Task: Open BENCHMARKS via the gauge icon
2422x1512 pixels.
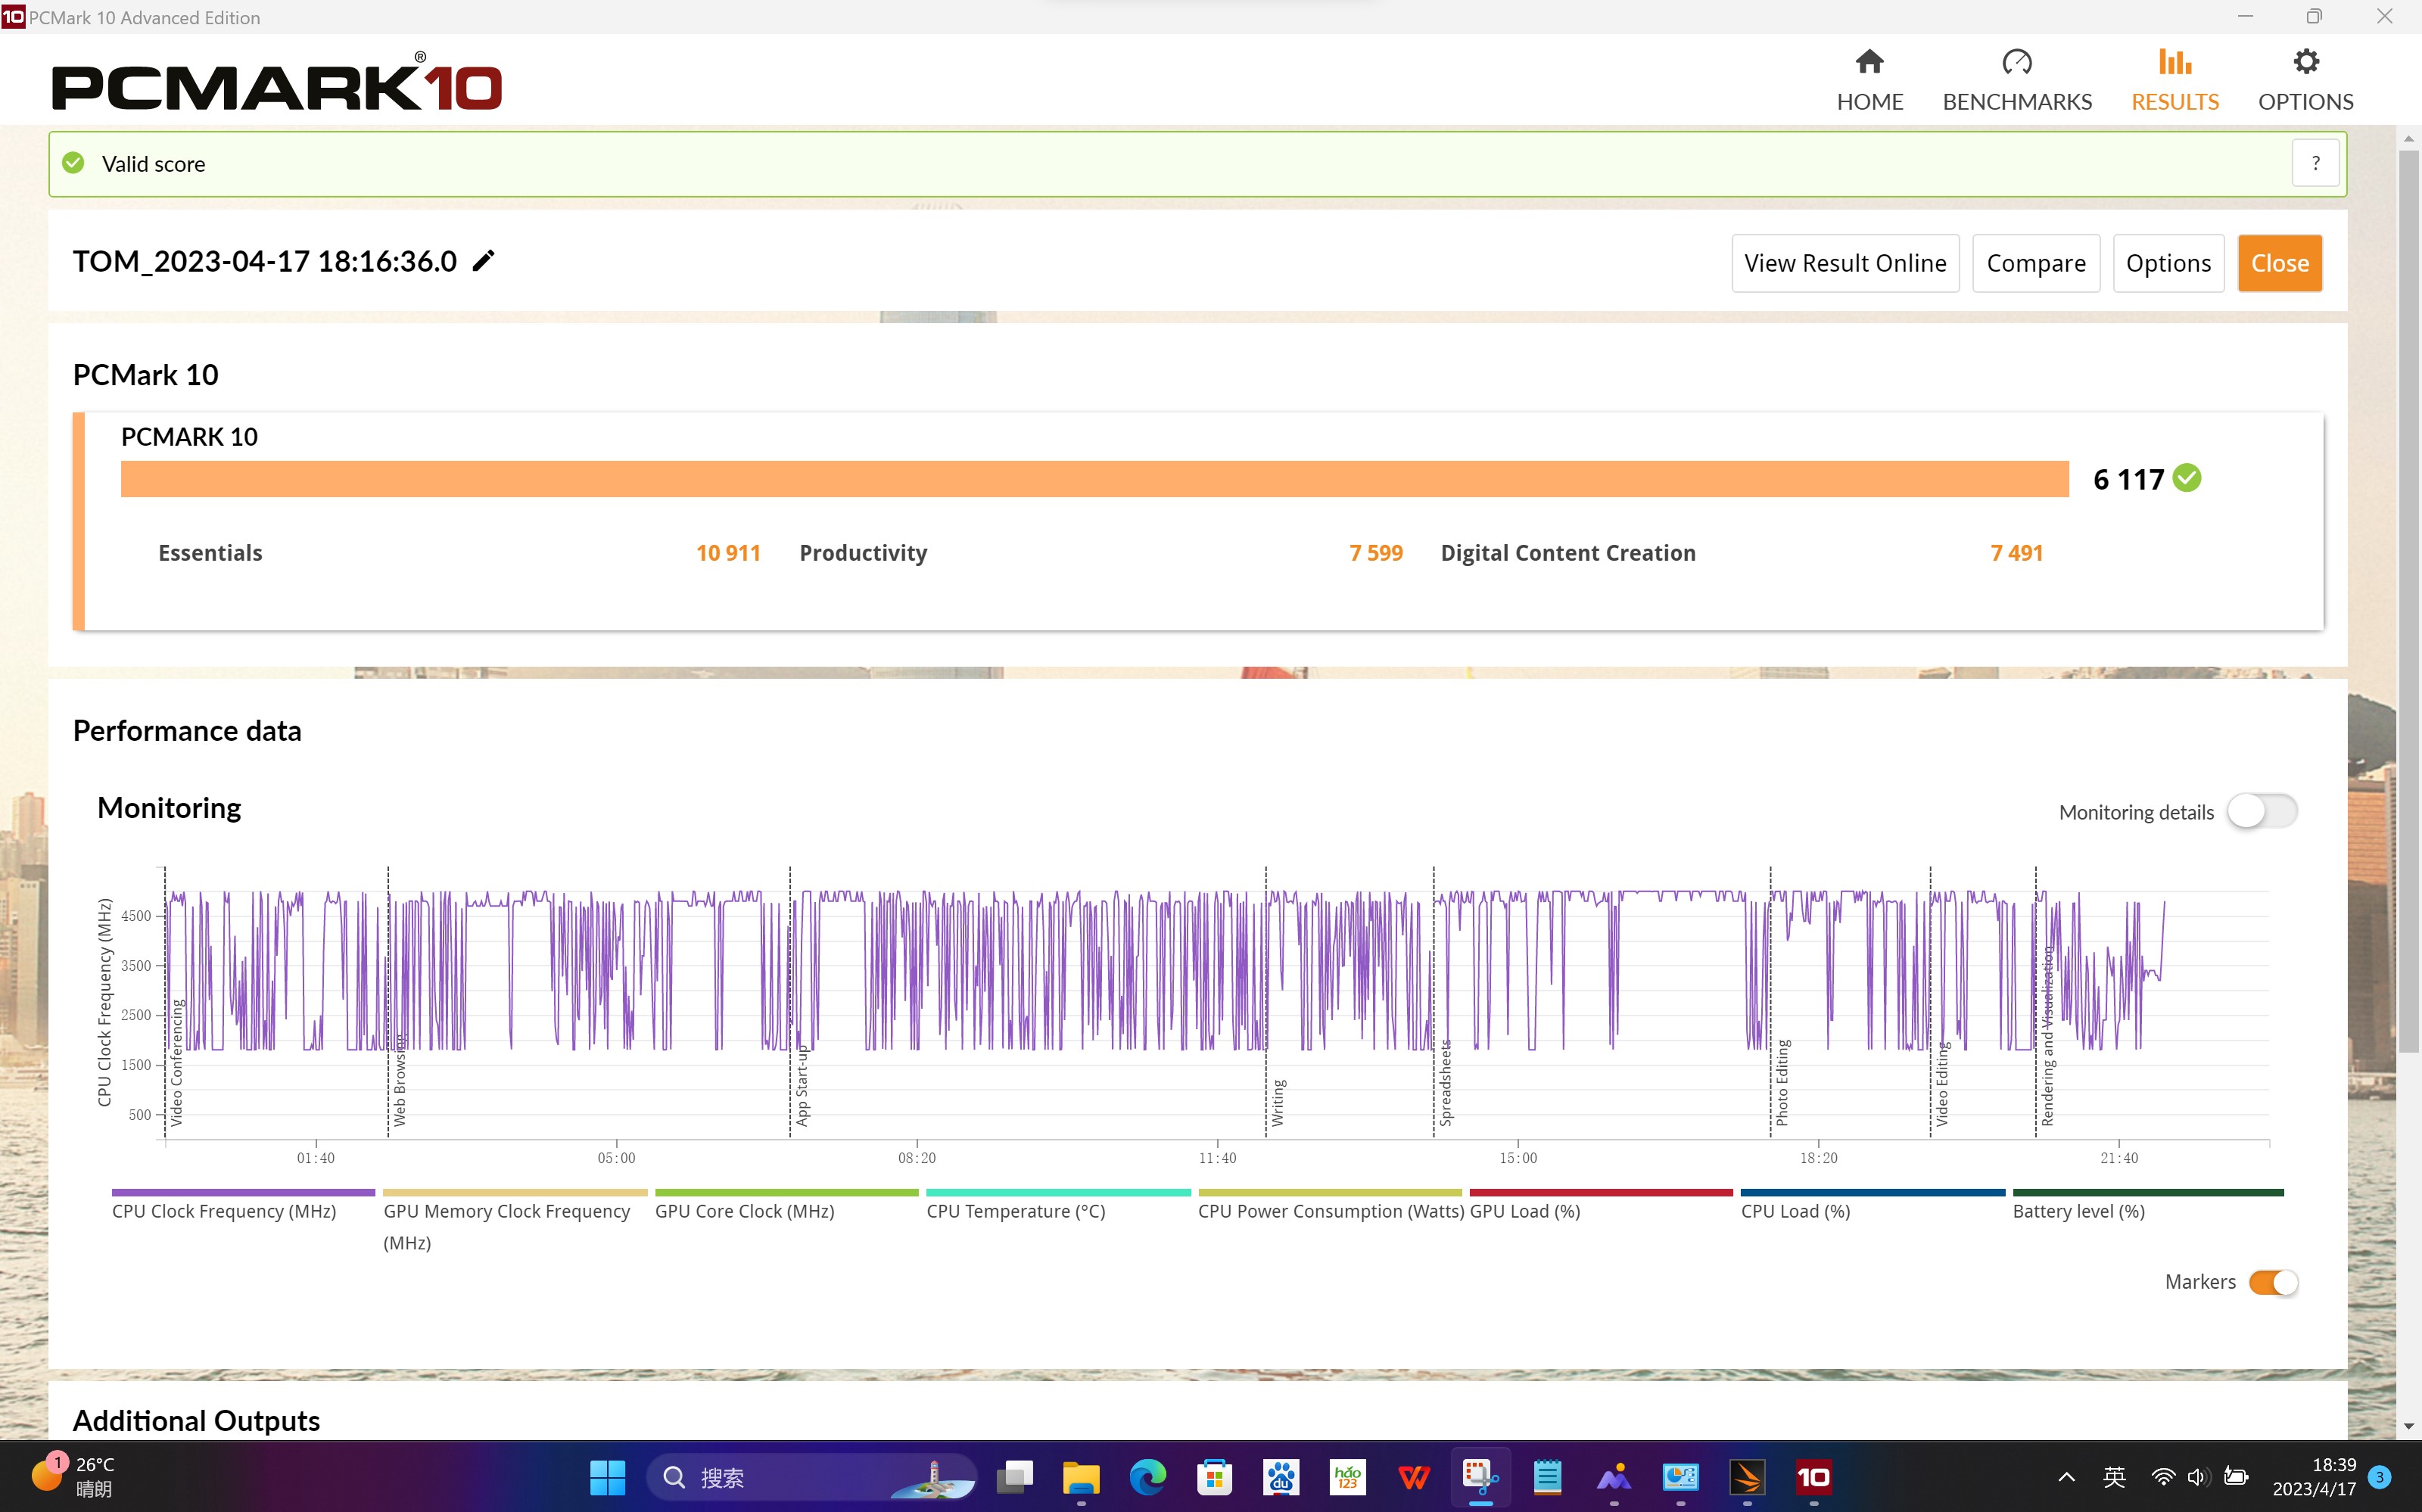Action: pos(2016,62)
